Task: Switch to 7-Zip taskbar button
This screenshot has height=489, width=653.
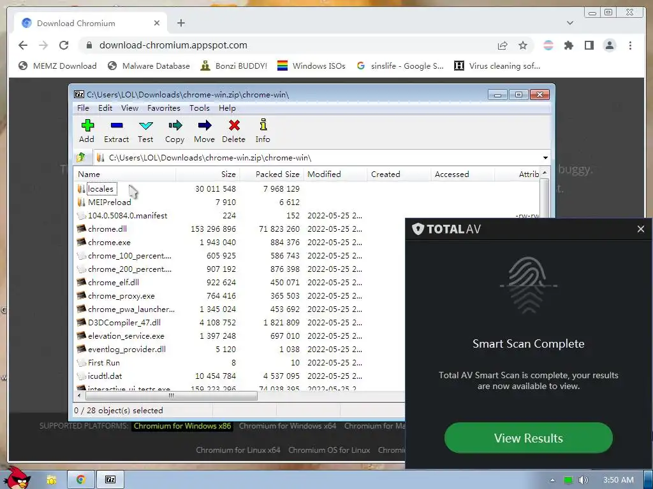Action: (110, 479)
